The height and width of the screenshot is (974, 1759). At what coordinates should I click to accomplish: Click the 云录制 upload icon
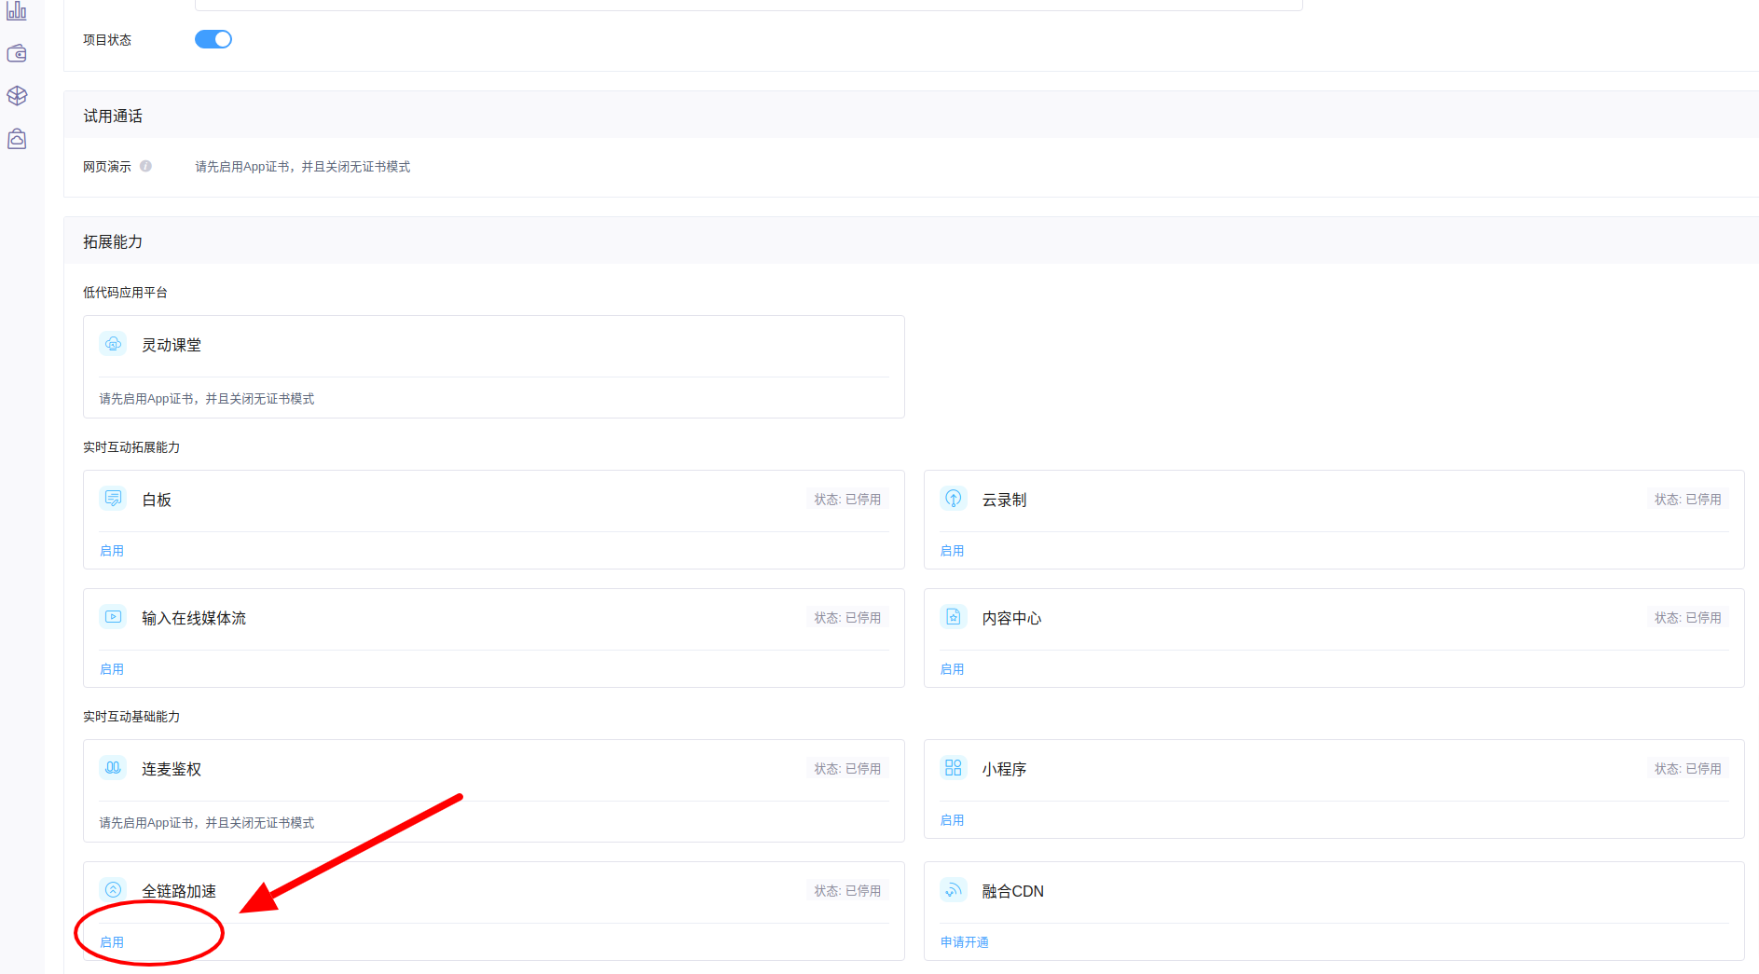953,499
